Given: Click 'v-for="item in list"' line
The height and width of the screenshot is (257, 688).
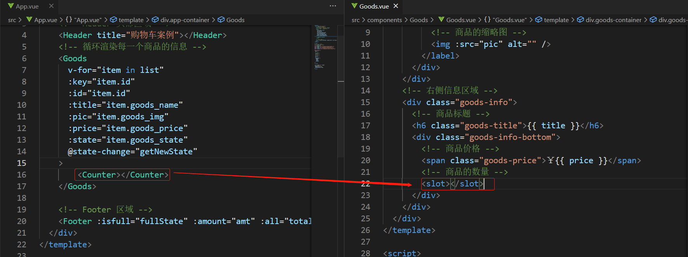Looking at the screenshot, I should 116,70.
